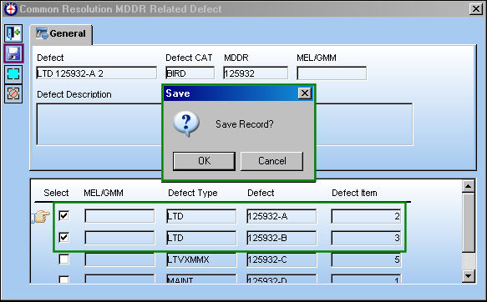This screenshot has height=302, width=487.
Task: Click the Select column header
Action: (x=56, y=193)
